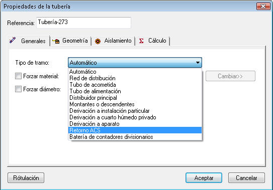Enable the Forzar material checkbox

click(18, 76)
